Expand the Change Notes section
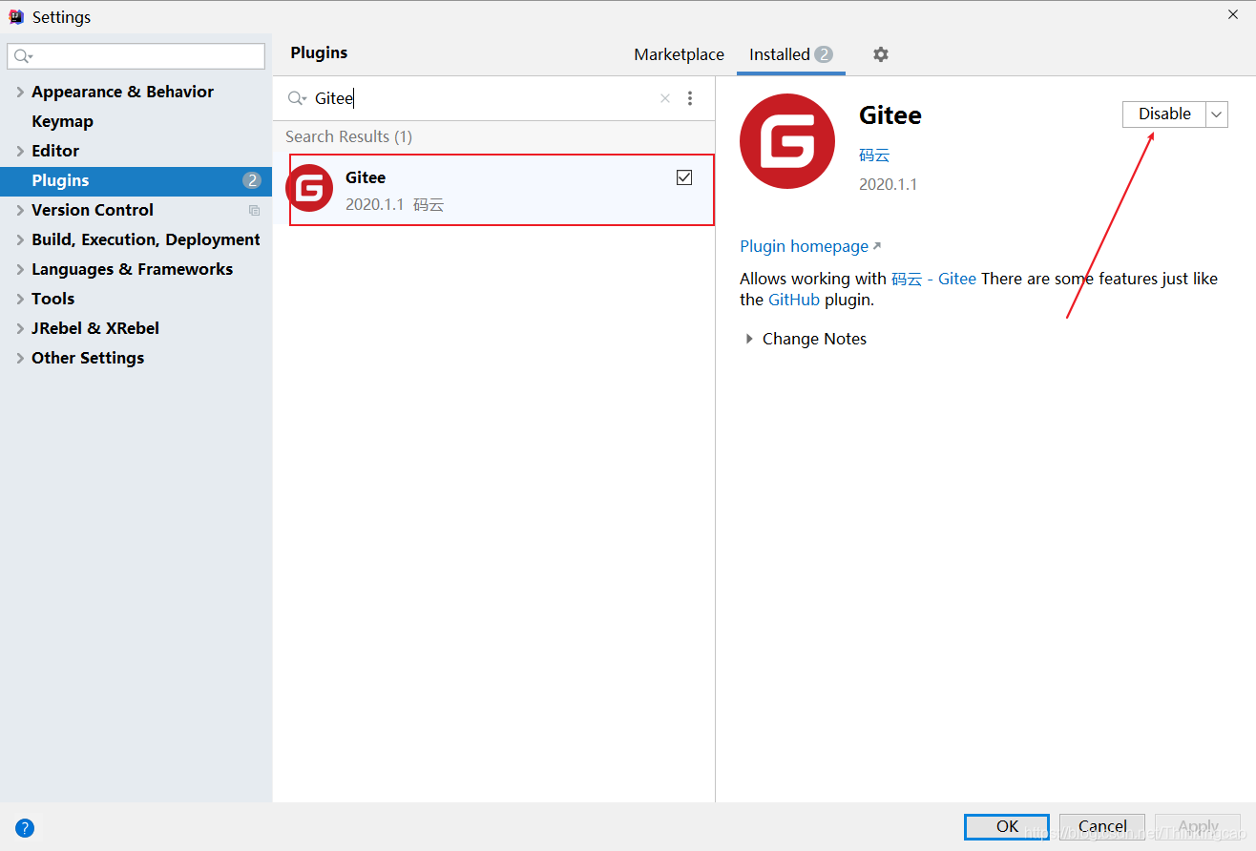 [749, 339]
